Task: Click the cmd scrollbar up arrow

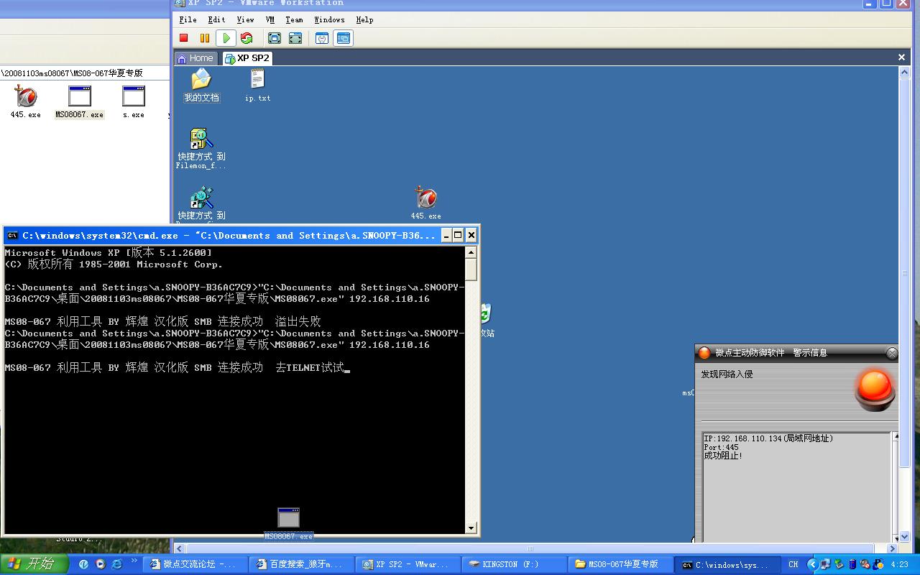Action: click(x=471, y=252)
